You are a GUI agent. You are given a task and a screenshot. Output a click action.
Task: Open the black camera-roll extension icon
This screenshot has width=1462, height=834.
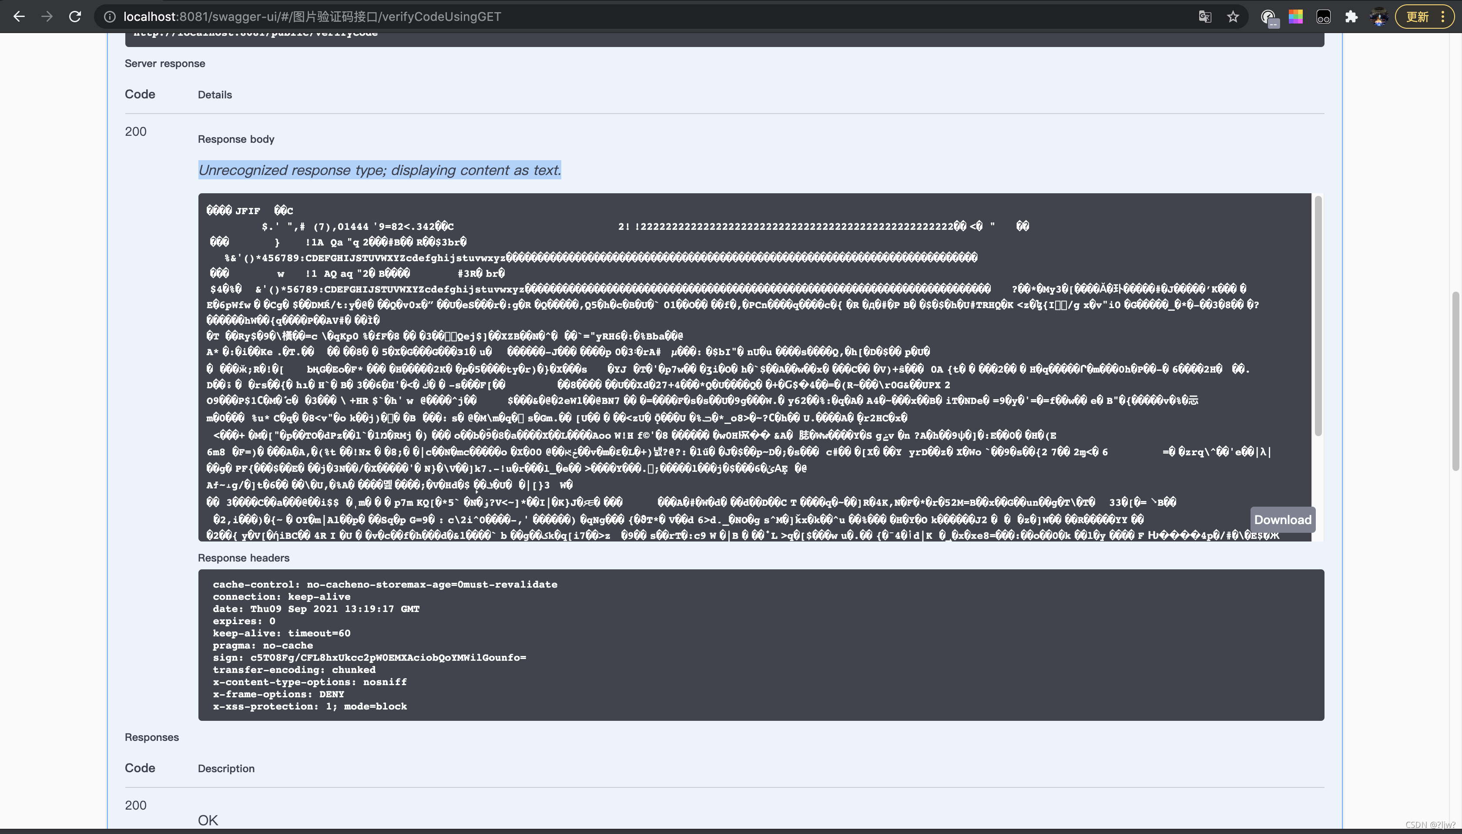(x=1324, y=16)
